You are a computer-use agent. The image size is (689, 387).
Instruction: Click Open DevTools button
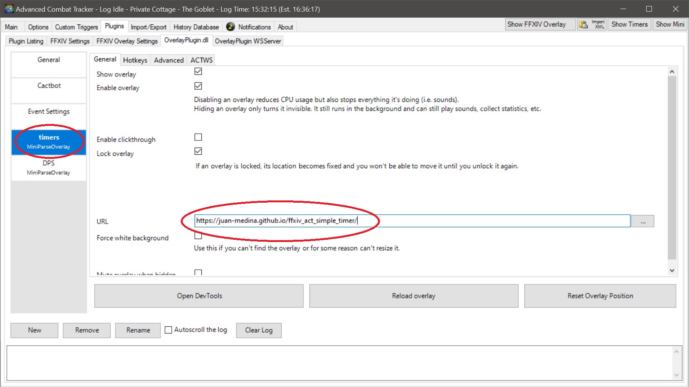point(199,296)
